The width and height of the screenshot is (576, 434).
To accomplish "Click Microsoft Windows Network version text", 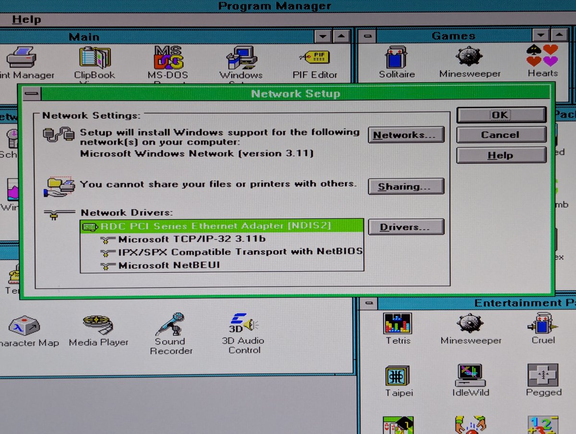I will [x=197, y=153].
